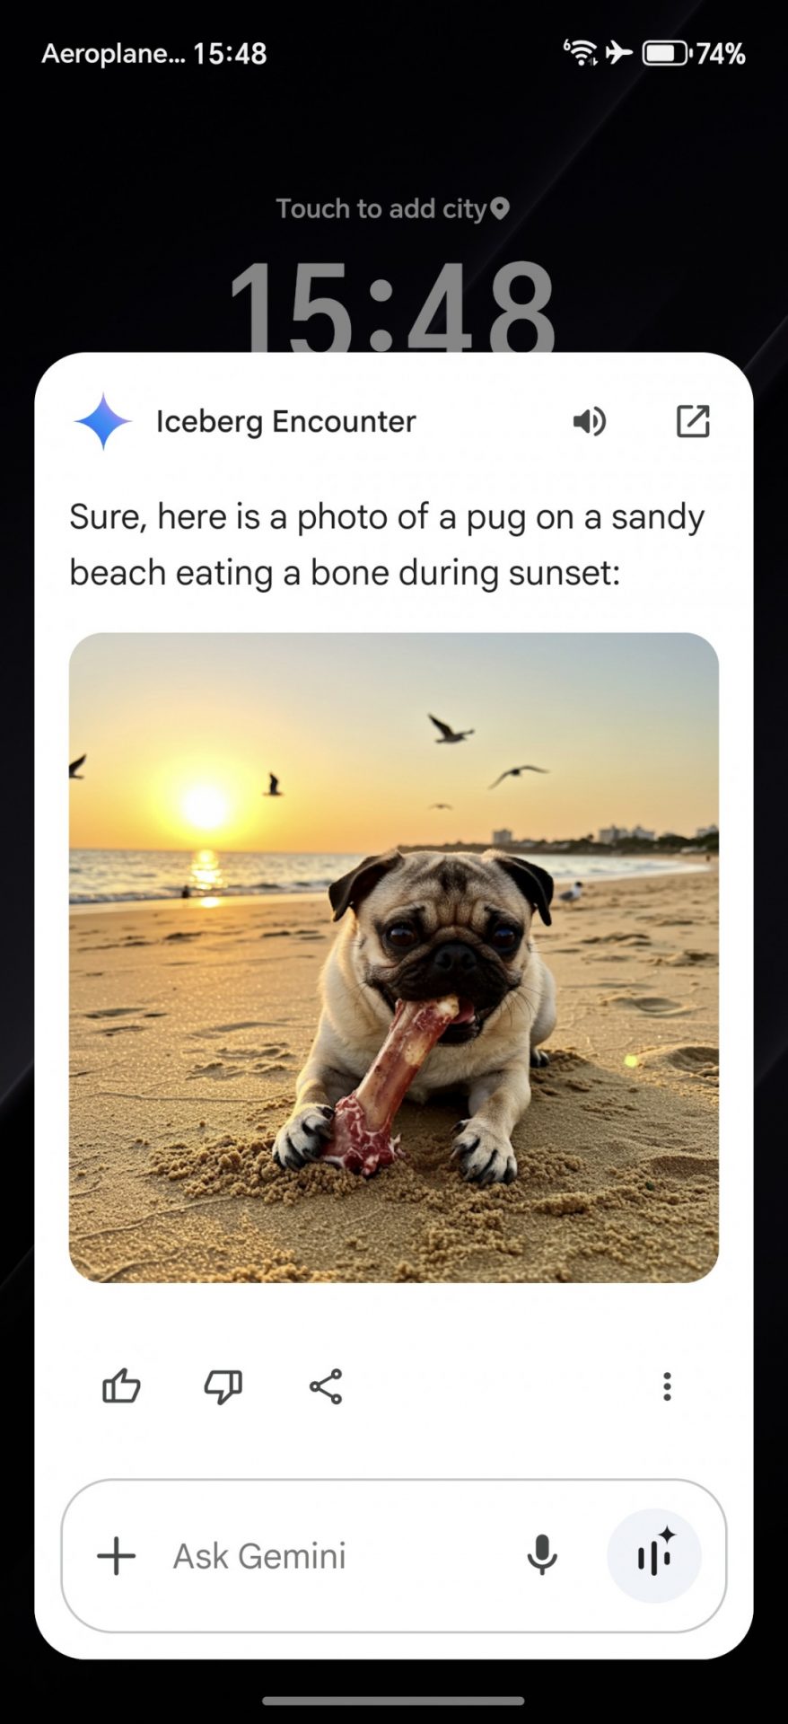Share the Gemini response
The width and height of the screenshot is (788, 1724).
tap(326, 1386)
